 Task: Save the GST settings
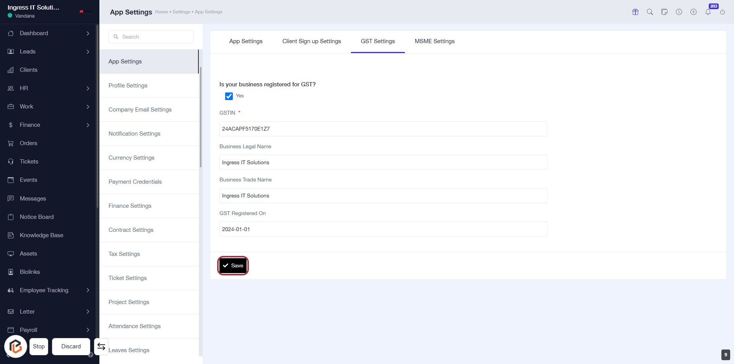tap(233, 265)
